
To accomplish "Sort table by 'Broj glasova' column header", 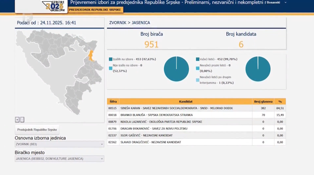I will [x=263, y=101].
